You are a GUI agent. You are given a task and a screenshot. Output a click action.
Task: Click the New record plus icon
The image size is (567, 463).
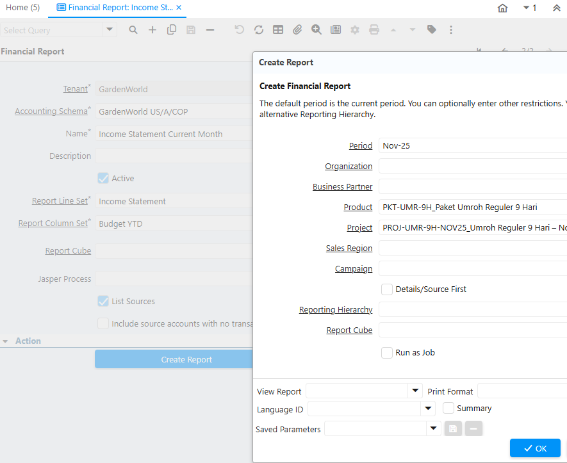pos(152,30)
